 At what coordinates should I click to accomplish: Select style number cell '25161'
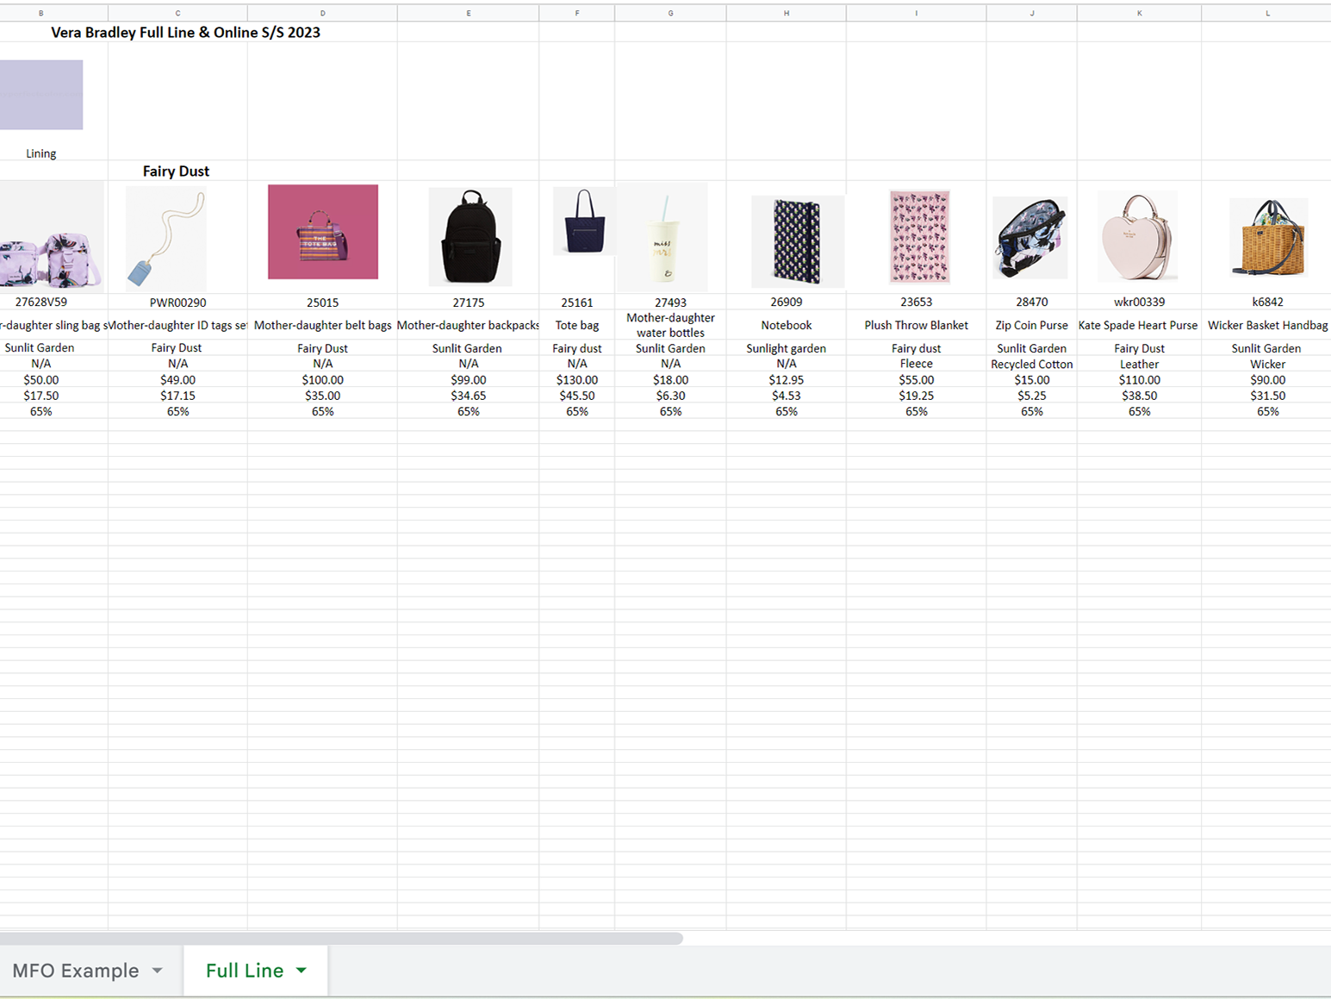click(x=577, y=303)
